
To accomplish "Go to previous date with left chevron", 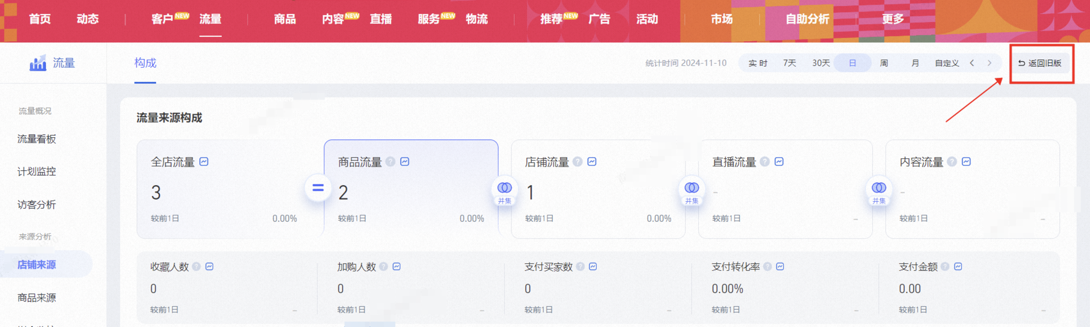I will [x=972, y=63].
